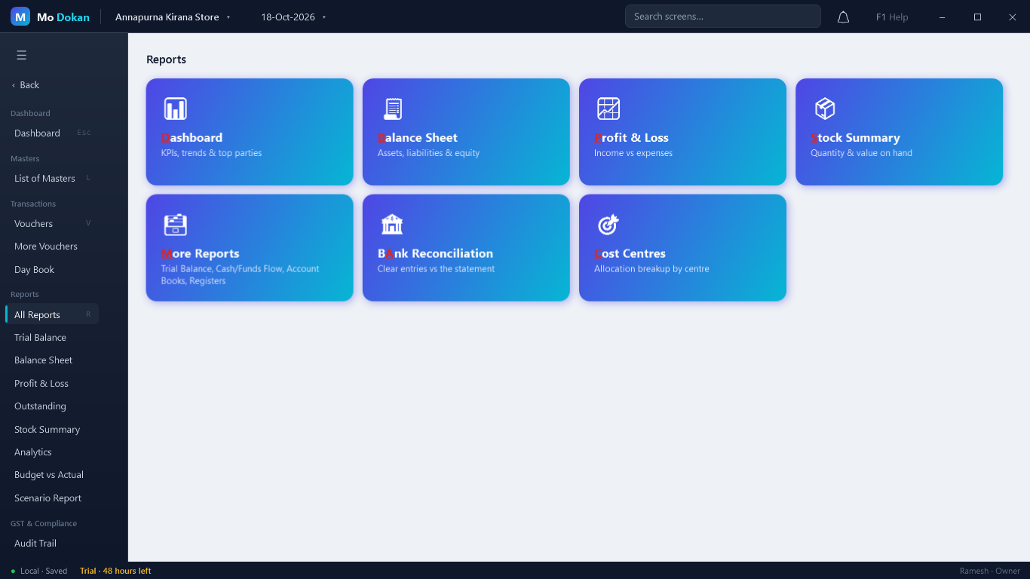Viewport: 1030px width, 579px height.
Task: Open Audit Trail
Action: 51,544
